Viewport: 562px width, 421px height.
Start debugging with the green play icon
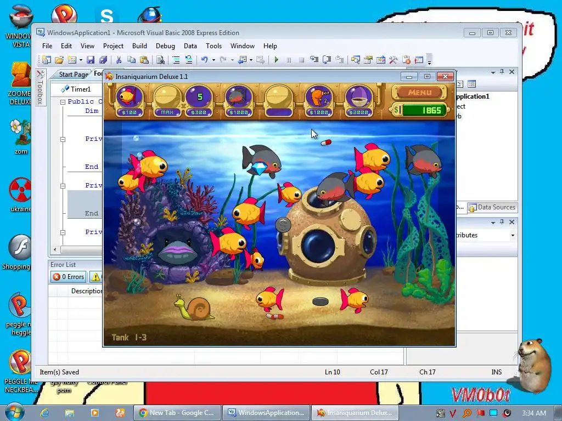pyautogui.click(x=277, y=60)
